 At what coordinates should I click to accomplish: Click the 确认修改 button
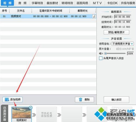pyautogui.click(x=116, y=100)
